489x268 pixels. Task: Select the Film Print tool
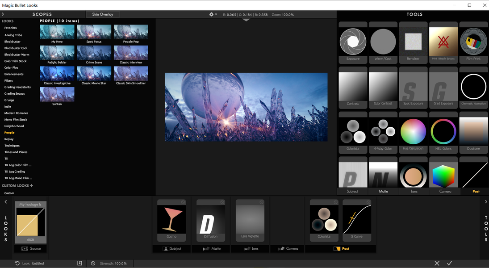tap(473, 43)
